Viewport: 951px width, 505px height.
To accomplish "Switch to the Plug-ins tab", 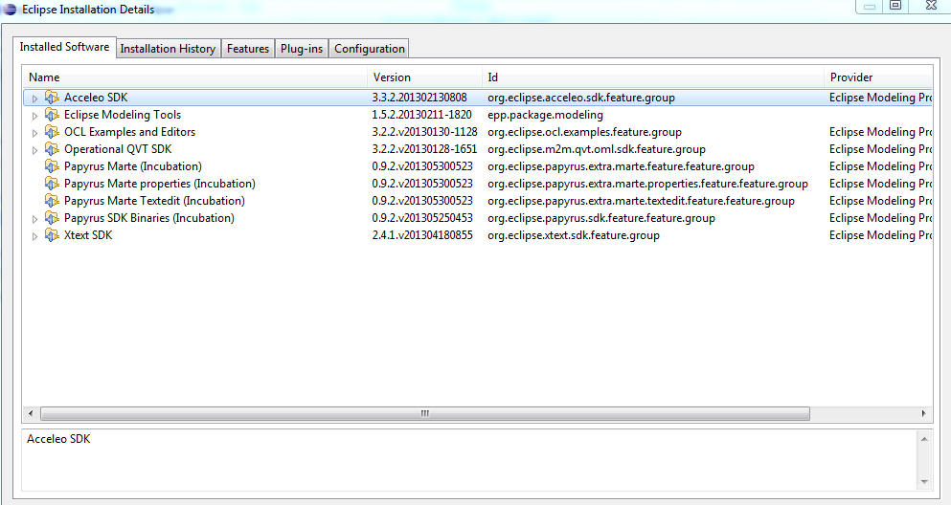I will [302, 49].
